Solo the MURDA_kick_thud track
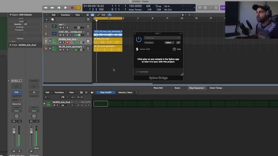The height and width of the screenshot is (156, 278). pos(64,42)
